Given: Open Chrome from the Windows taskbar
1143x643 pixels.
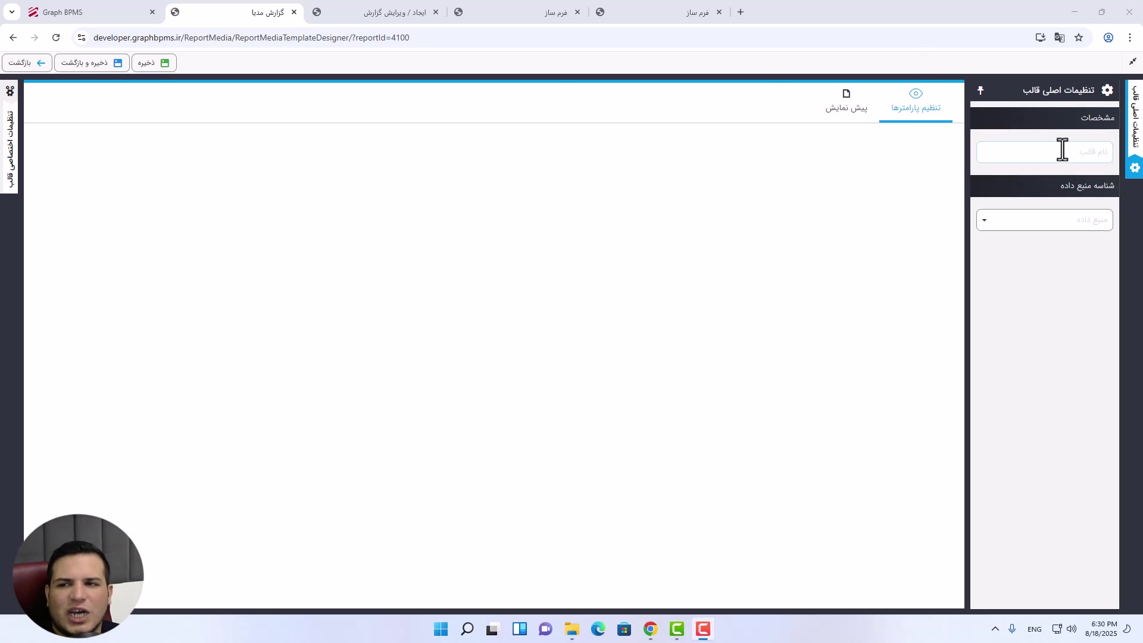Looking at the screenshot, I should [651, 629].
